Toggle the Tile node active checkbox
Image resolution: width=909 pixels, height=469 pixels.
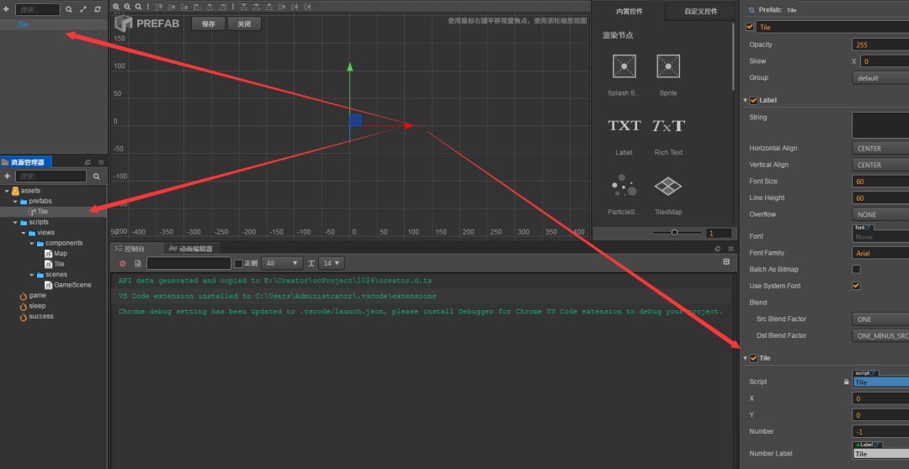tap(750, 27)
